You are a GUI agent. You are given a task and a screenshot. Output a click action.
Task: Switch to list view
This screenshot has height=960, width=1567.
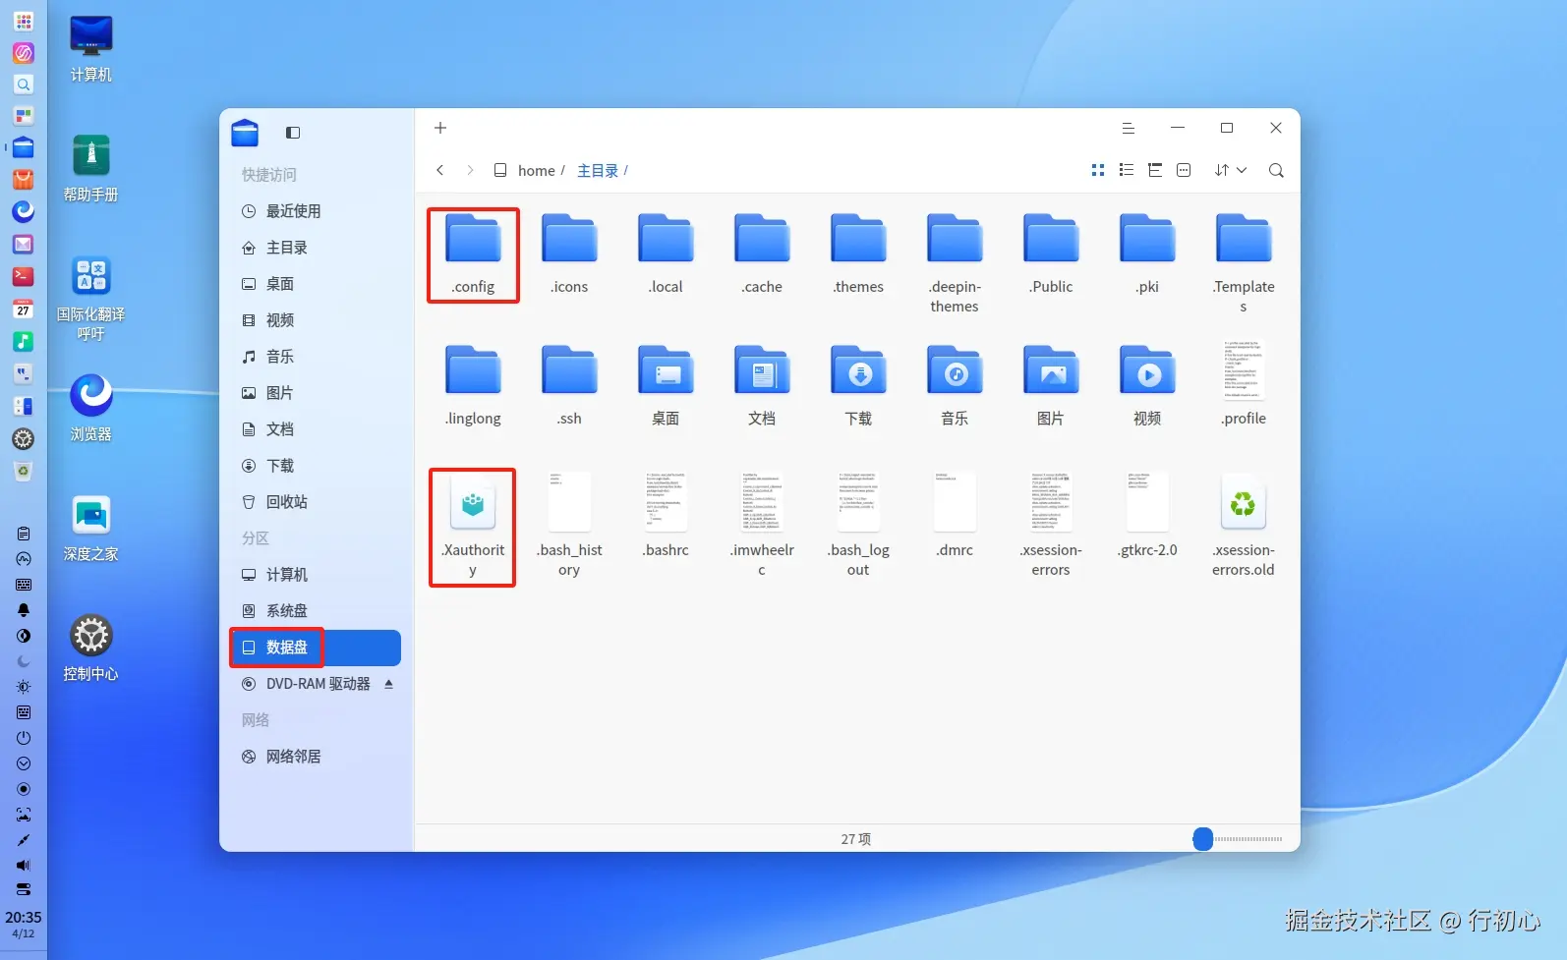point(1127,170)
